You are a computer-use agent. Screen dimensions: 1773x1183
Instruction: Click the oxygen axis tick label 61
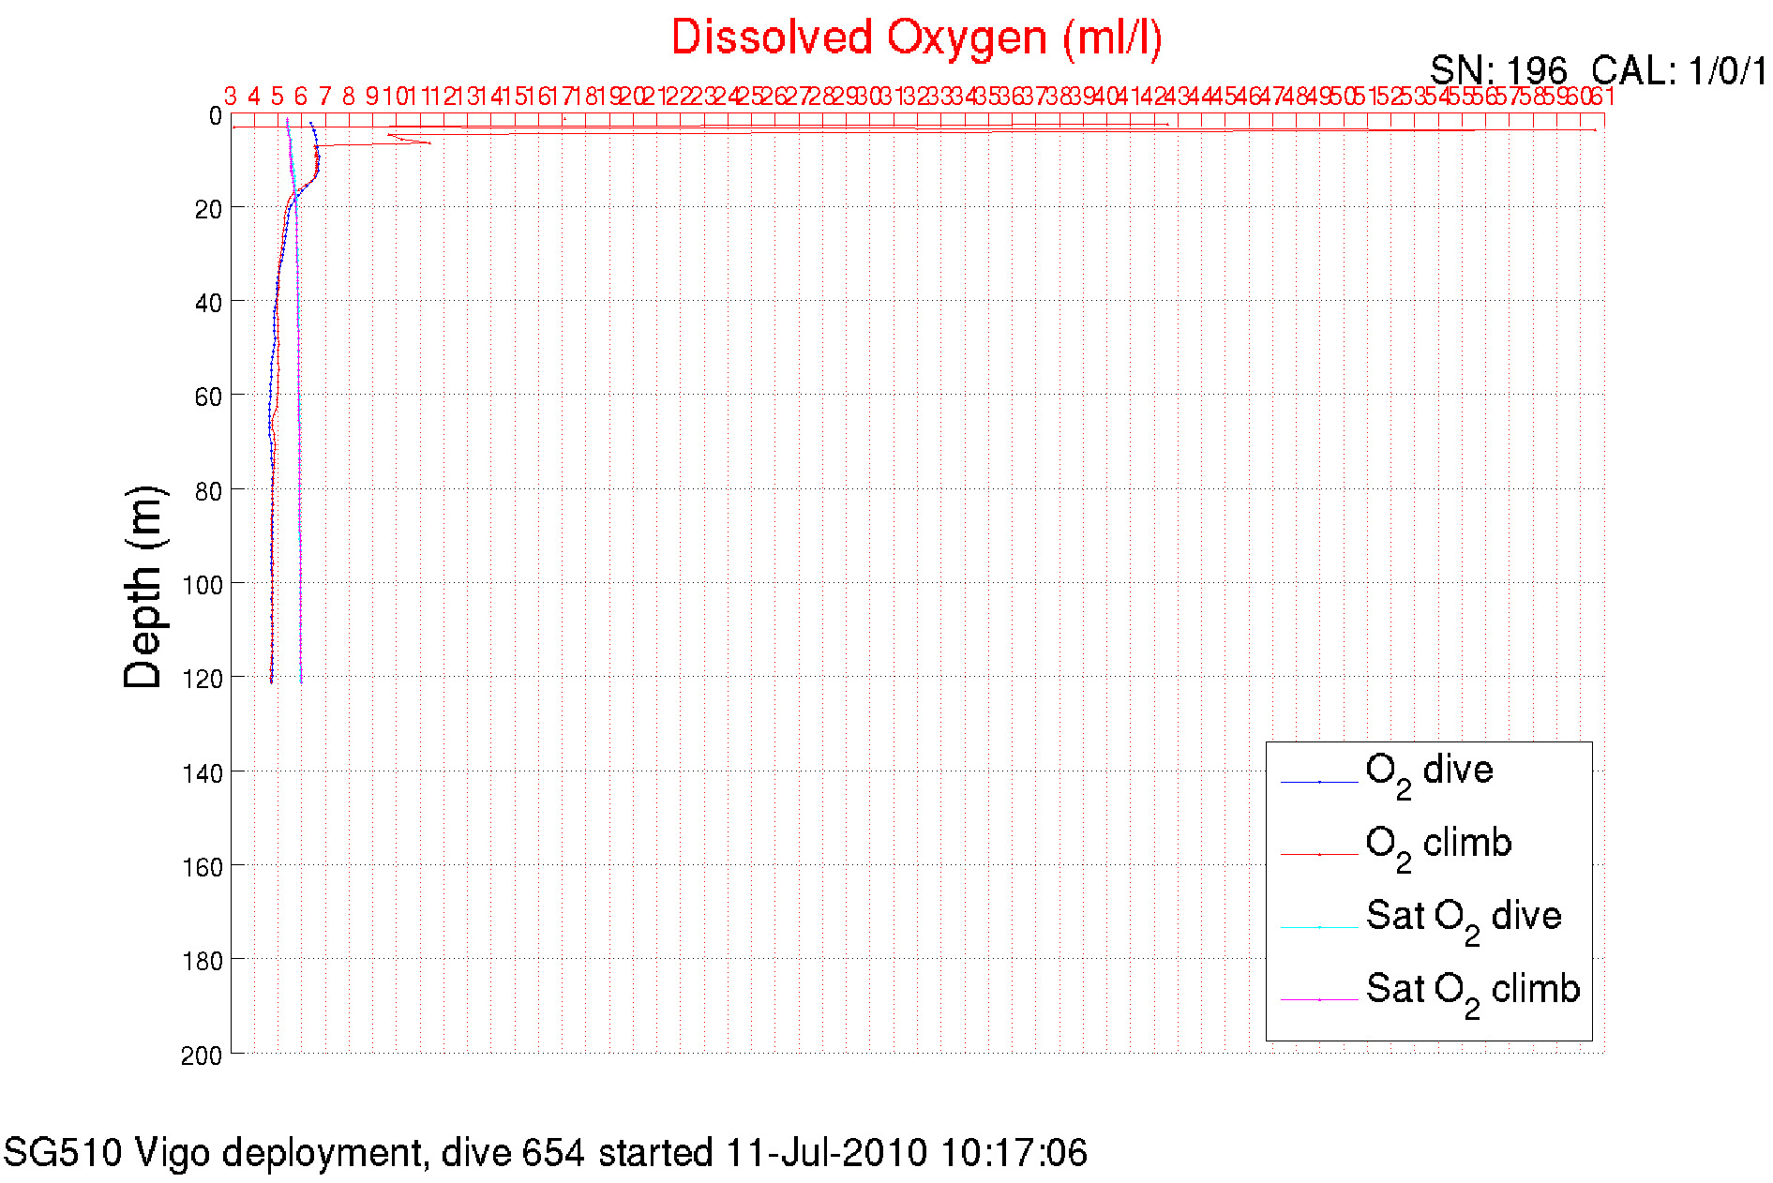coord(1602,96)
